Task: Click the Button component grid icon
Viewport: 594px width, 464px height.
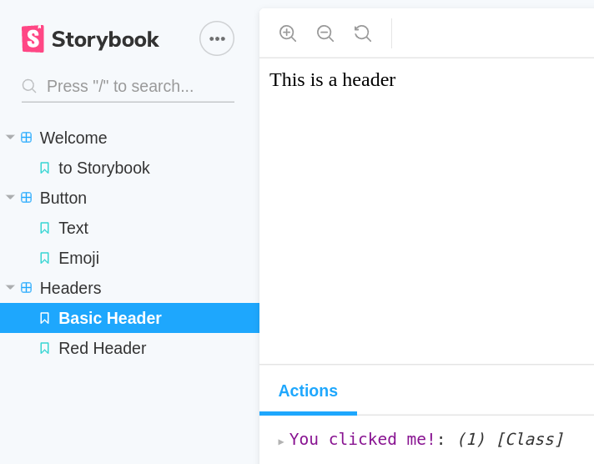Action: pyautogui.click(x=26, y=198)
